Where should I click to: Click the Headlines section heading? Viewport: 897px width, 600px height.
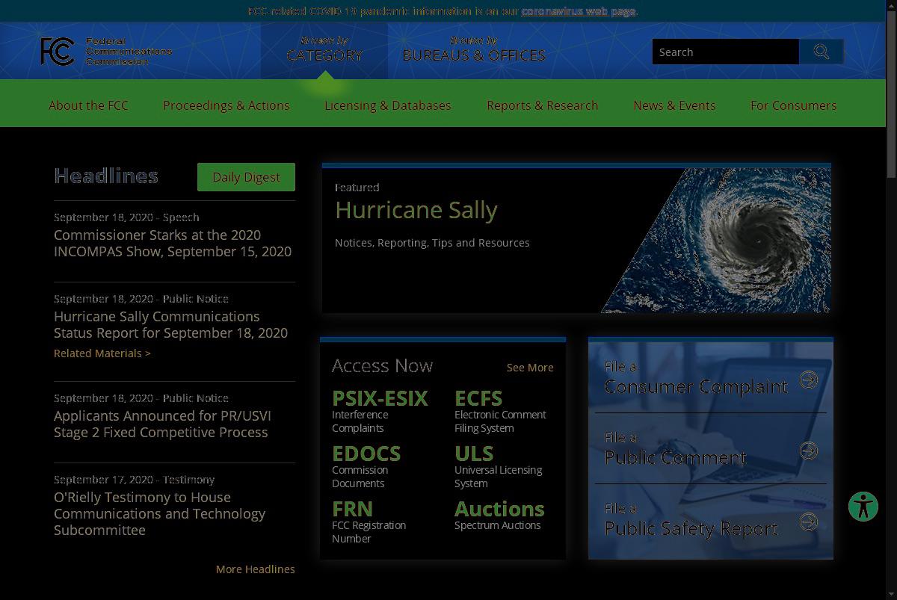pyautogui.click(x=106, y=176)
